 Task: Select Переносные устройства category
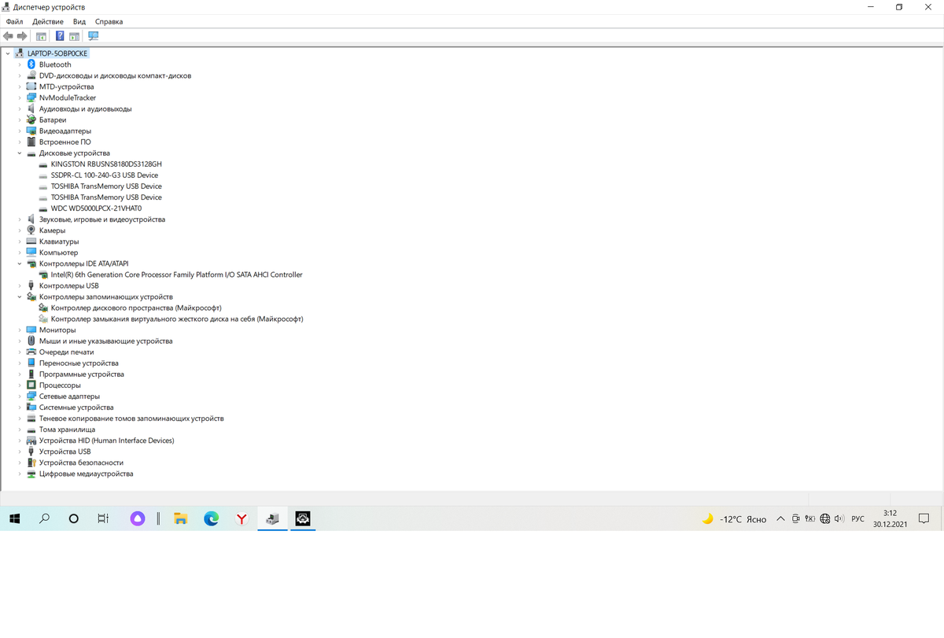pos(79,363)
